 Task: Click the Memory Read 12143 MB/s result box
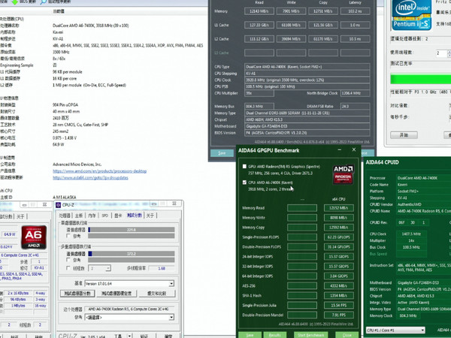[259, 11]
